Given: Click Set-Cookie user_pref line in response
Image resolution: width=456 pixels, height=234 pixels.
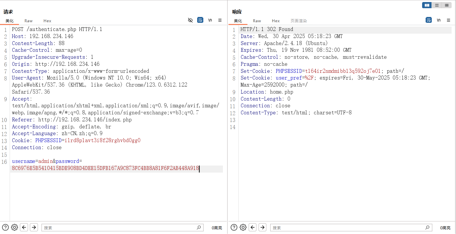Looking at the screenshot, I should [335, 81].
